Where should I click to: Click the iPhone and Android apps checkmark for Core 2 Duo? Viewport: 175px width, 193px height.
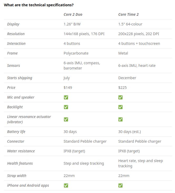pos(66,185)
